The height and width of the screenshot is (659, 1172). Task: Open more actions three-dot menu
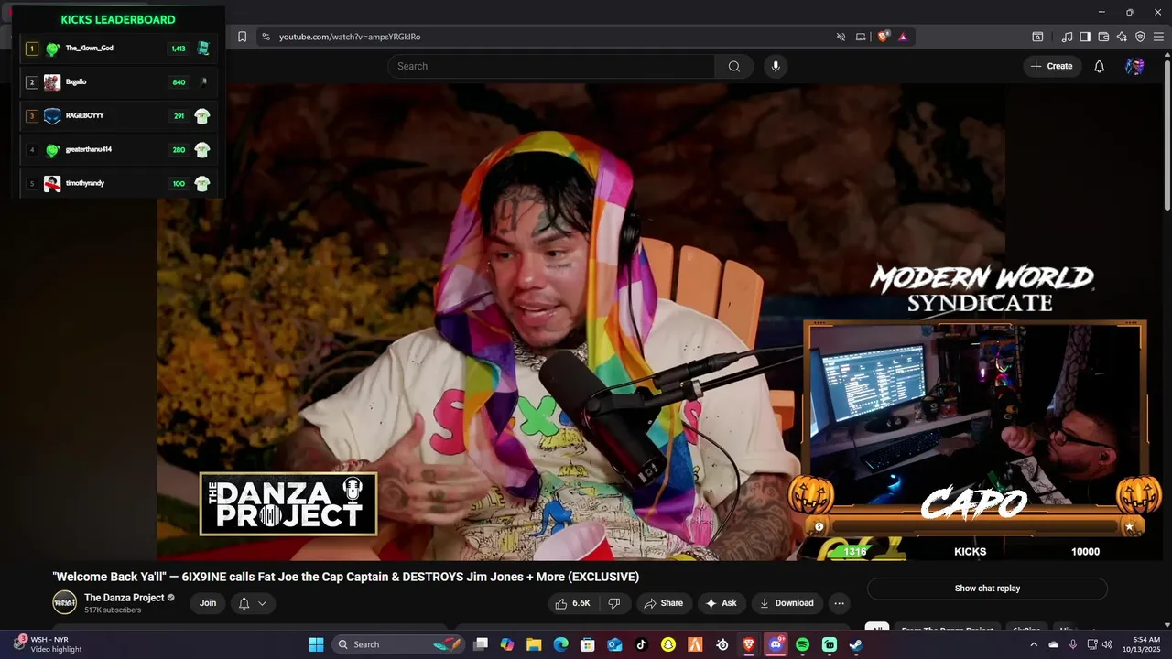(839, 603)
